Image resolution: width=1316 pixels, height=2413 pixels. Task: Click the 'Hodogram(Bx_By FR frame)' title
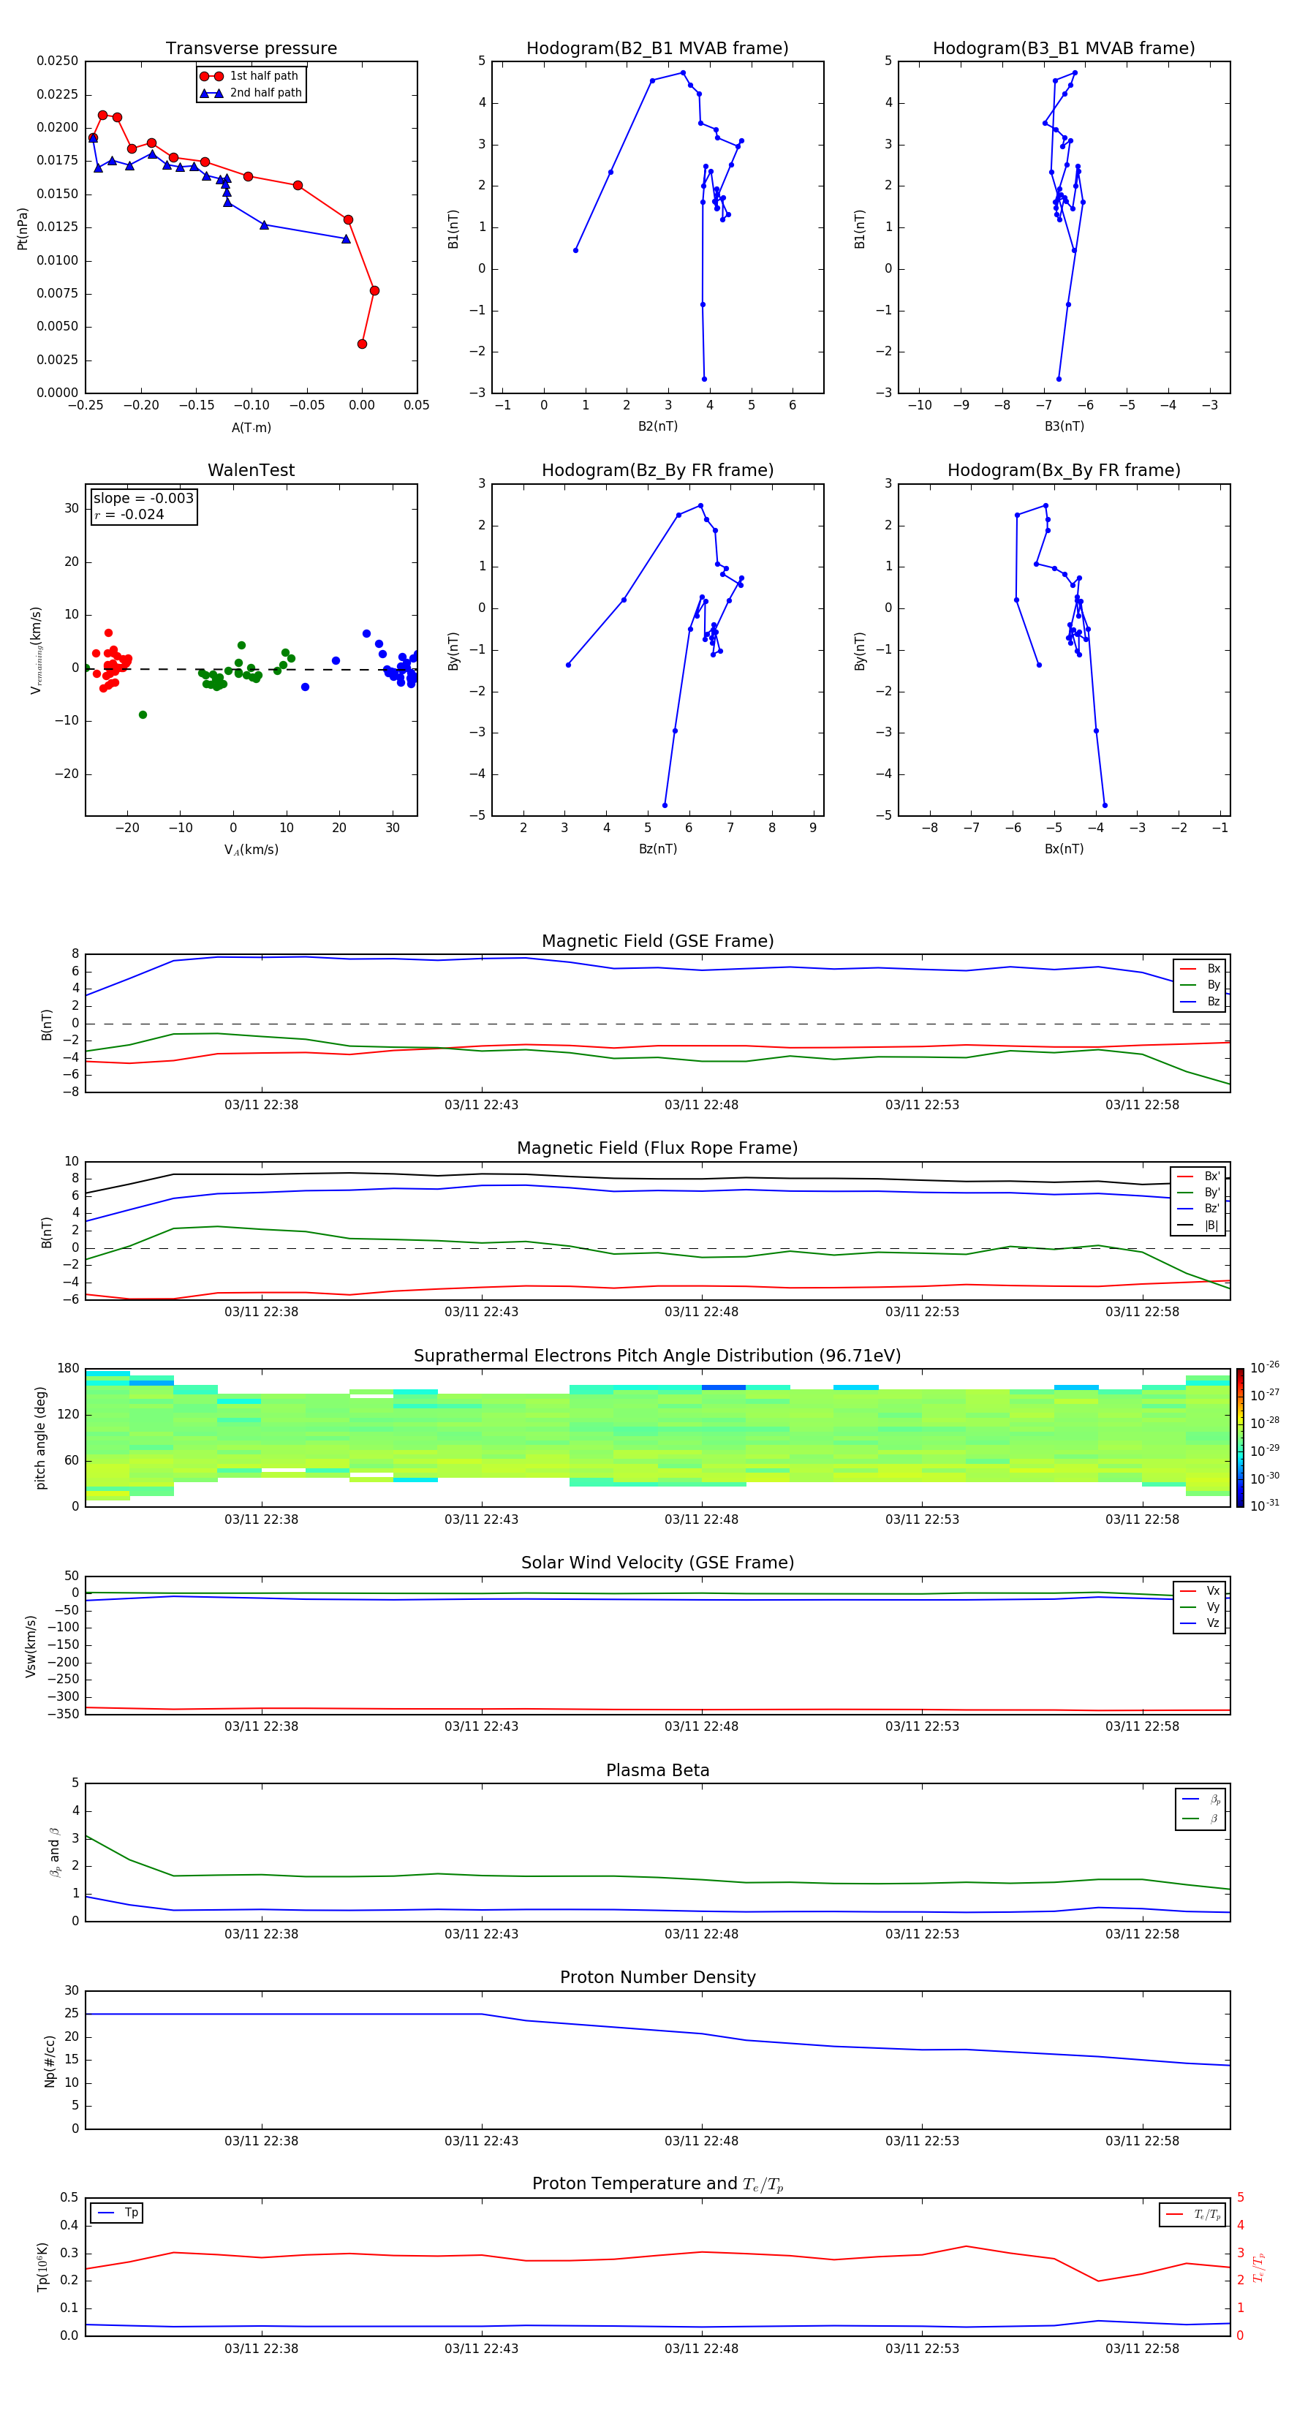click(1064, 470)
